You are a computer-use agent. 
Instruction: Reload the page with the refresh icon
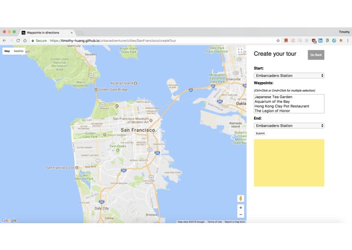(18, 40)
